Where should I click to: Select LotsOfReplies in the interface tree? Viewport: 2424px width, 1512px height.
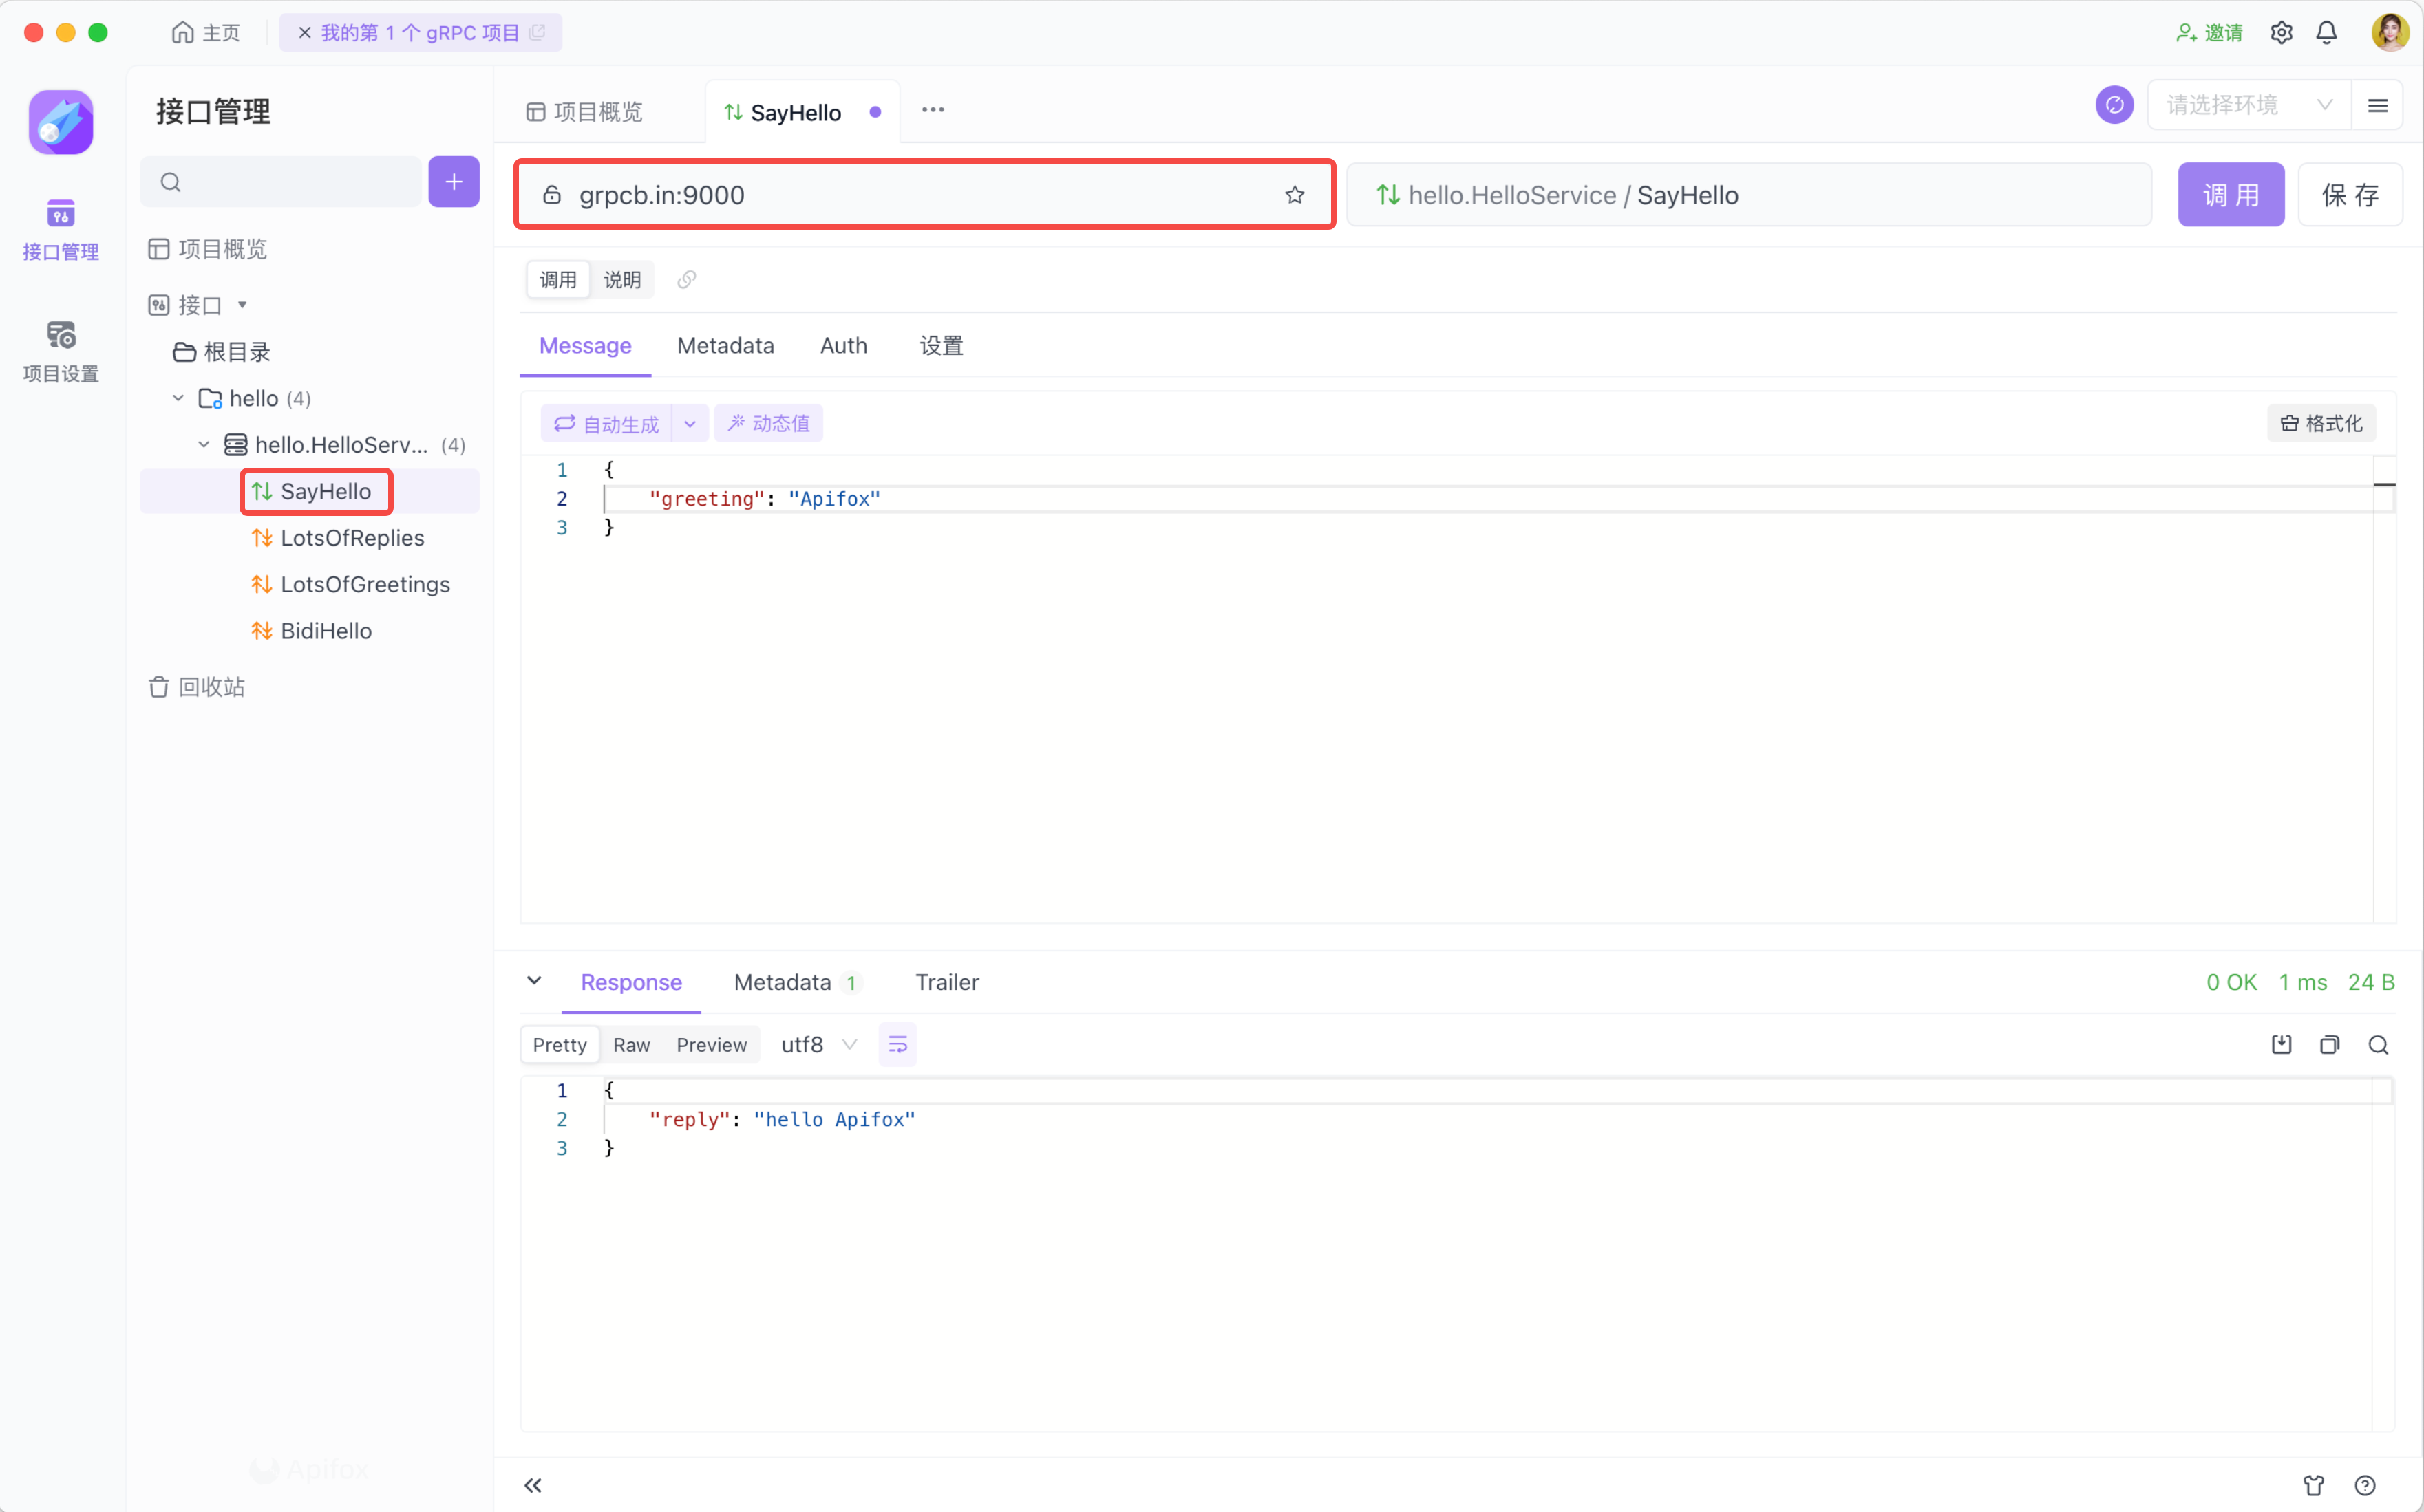(x=352, y=538)
